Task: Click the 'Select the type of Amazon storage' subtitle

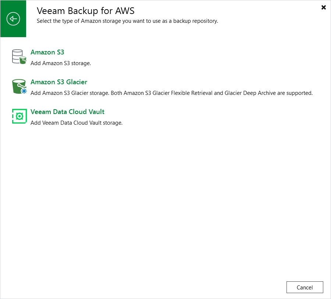Action: pyautogui.click(x=127, y=21)
